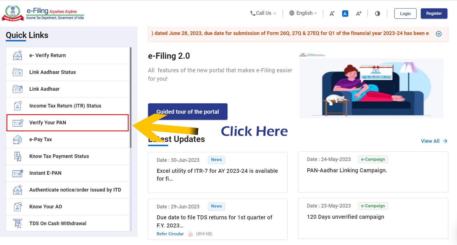Click the News tag dated 30-Jun-2023
457x245 pixels.
[x=216, y=160]
